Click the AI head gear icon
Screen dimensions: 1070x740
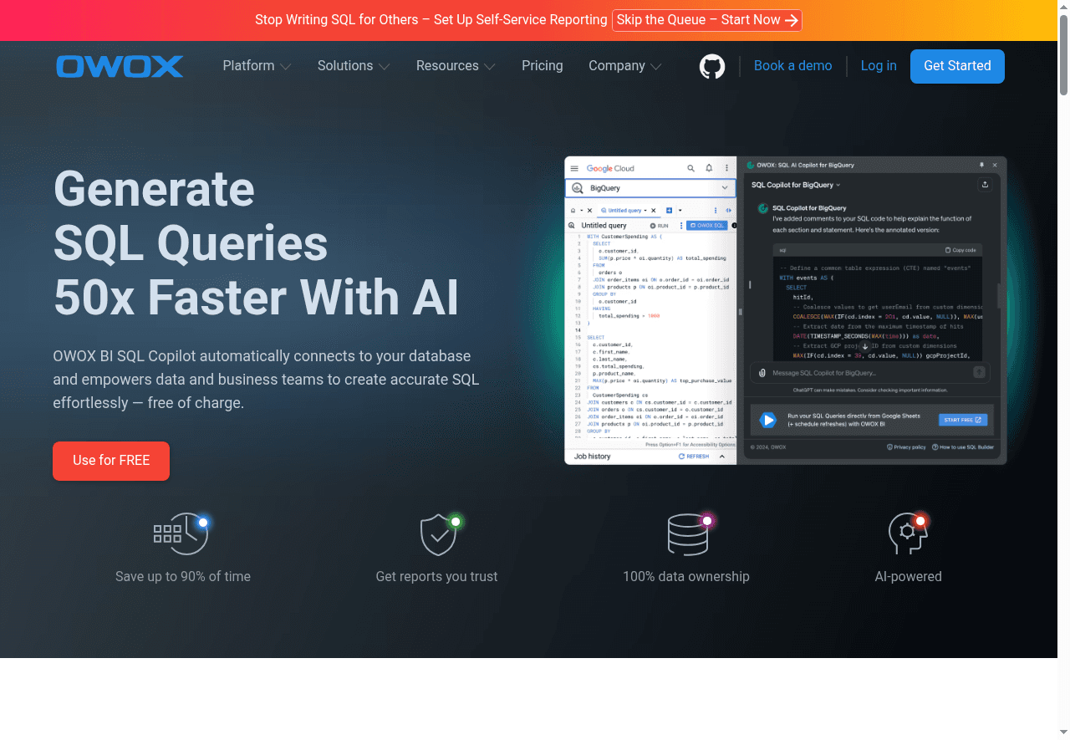908,534
